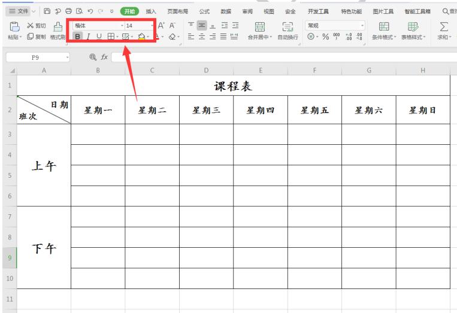Click the Eraser clear-format icon

tap(172, 37)
